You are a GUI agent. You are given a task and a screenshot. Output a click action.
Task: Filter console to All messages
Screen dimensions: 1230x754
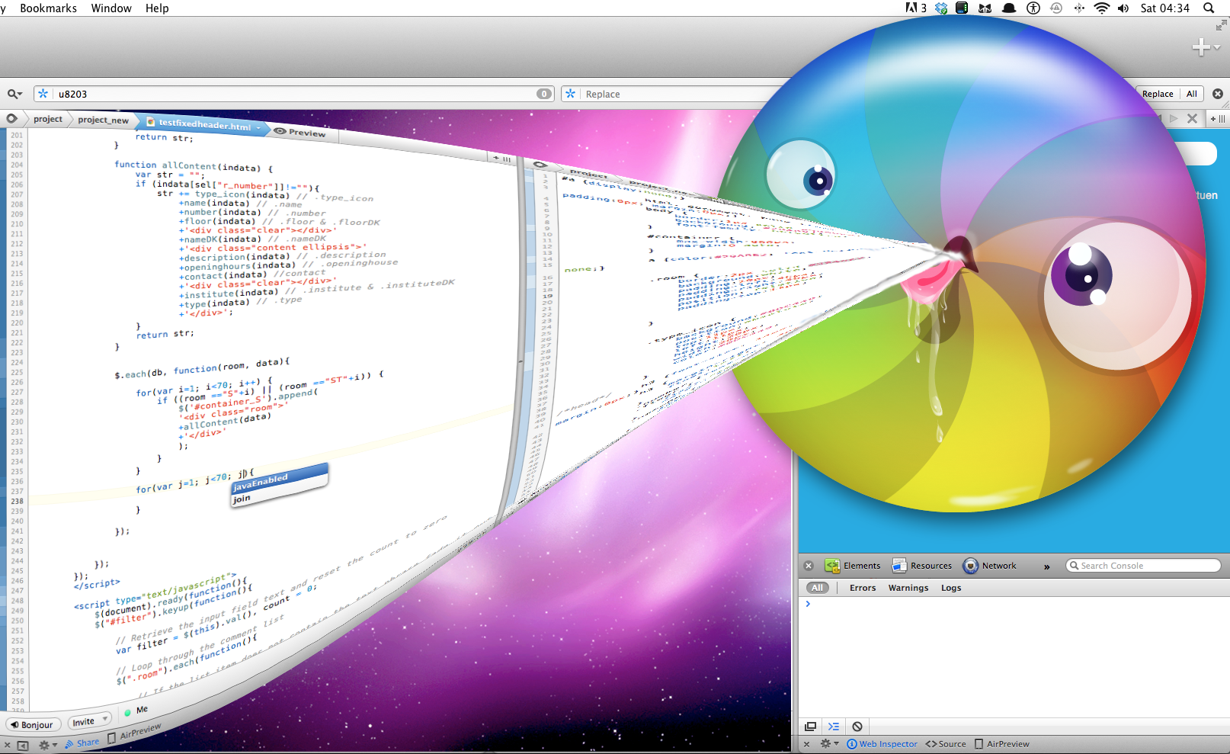pyautogui.click(x=817, y=588)
